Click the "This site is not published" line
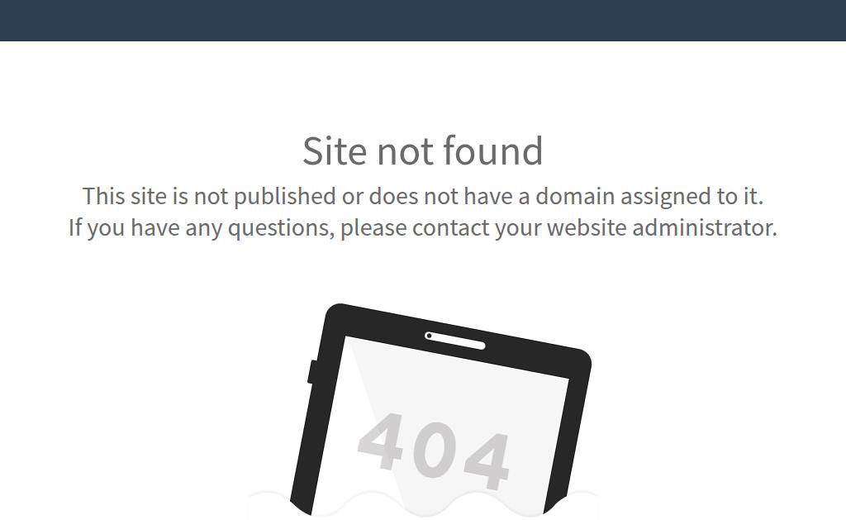The height and width of the screenshot is (520, 846). [422, 196]
